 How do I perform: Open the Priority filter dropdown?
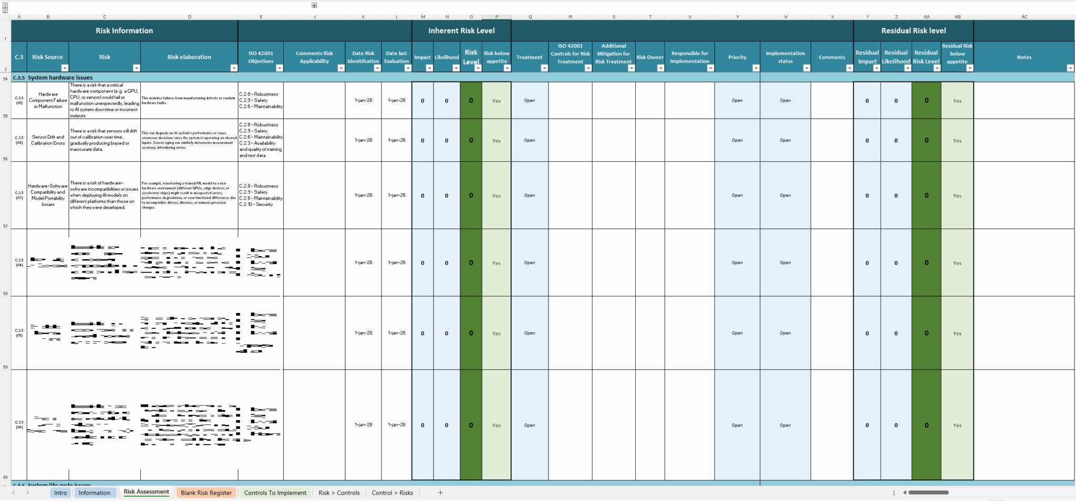pos(757,68)
